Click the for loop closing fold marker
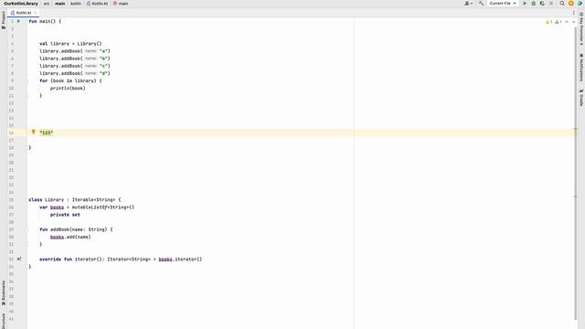 [27, 96]
